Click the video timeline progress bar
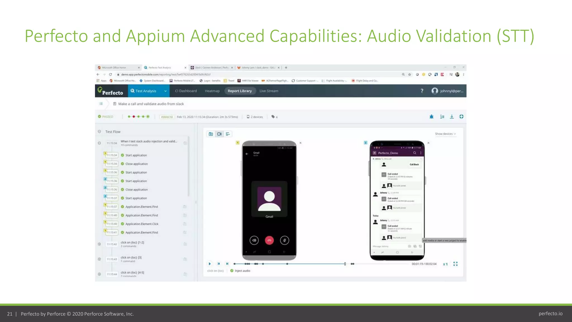This screenshot has height=322, width=572. coord(321,264)
